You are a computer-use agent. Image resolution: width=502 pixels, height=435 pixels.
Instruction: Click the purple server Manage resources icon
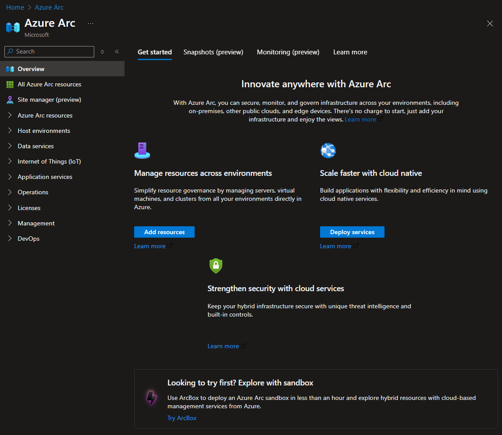[142, 150]
